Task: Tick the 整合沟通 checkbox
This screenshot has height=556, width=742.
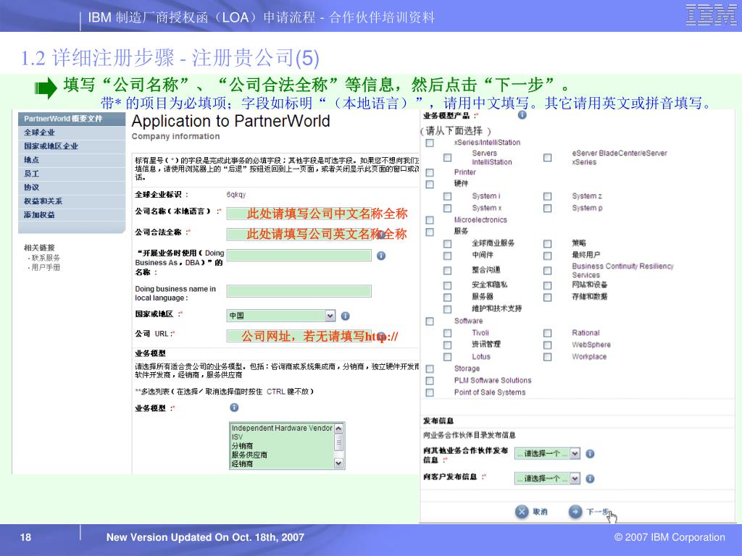Action: pyautogui.click(x=447, y=271)
